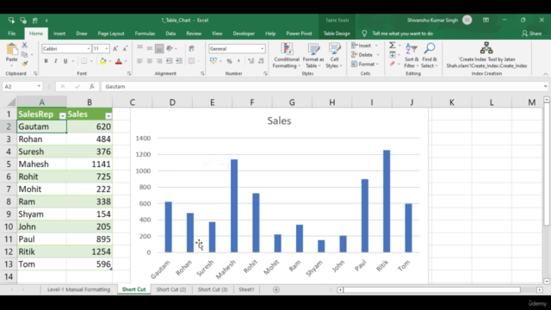Viewport: 551px width, 310px height.
Task: Switch to Short Cut (2) sheet
Action: click(x=171, y=289)
